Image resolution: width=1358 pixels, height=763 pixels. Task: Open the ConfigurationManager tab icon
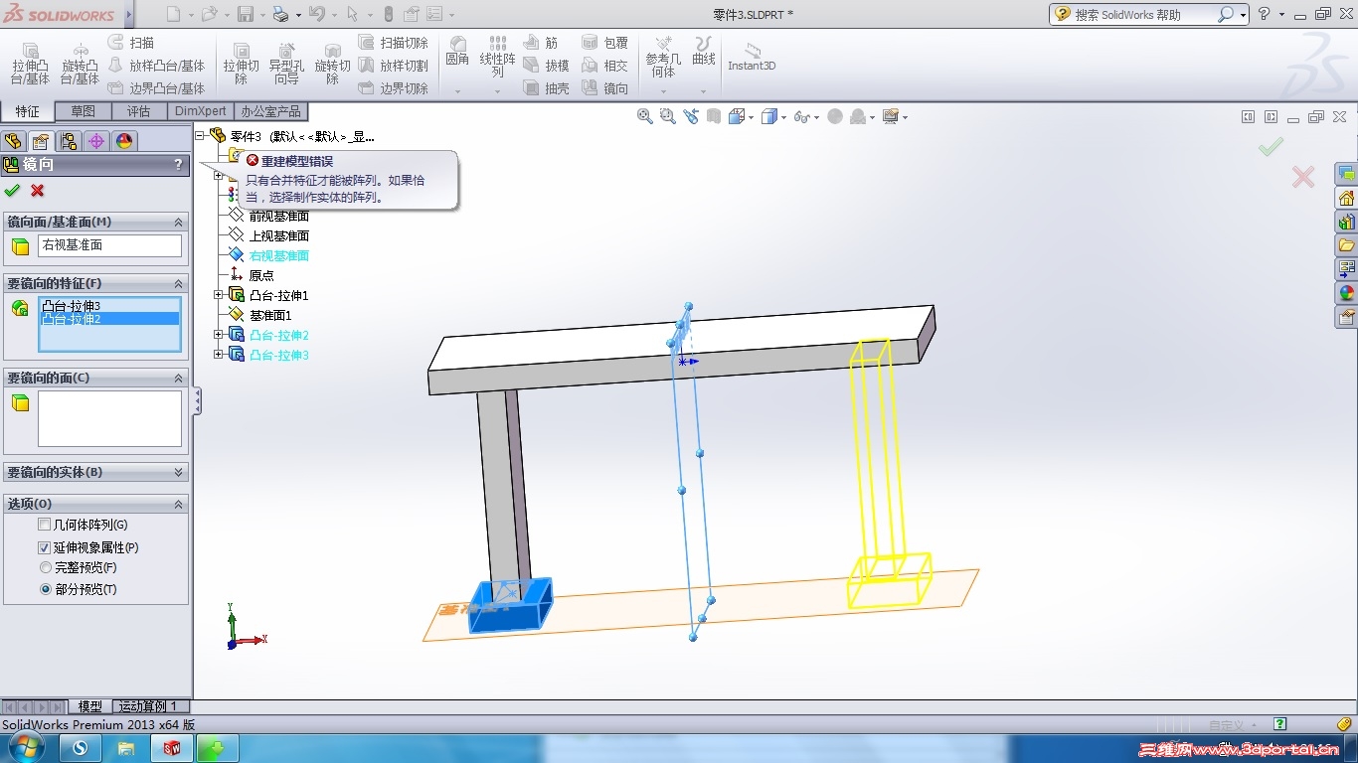point(69,141)
